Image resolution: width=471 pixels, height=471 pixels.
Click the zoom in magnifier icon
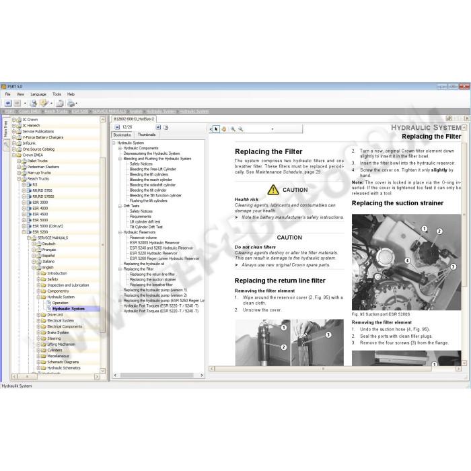[x=233, y=129]
